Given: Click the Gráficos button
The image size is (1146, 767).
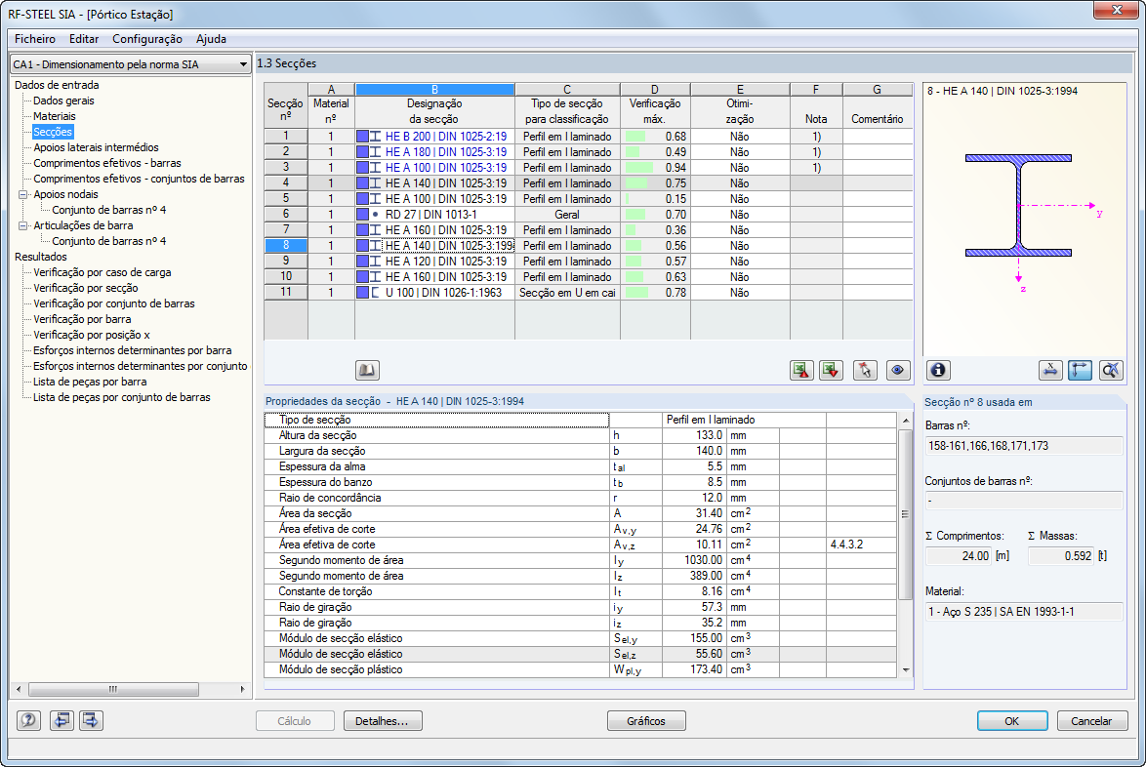Looking at the screenshot, I should coord(646,721).
